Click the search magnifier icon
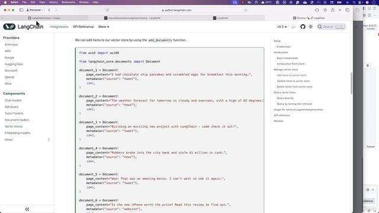 click(320, 27)
